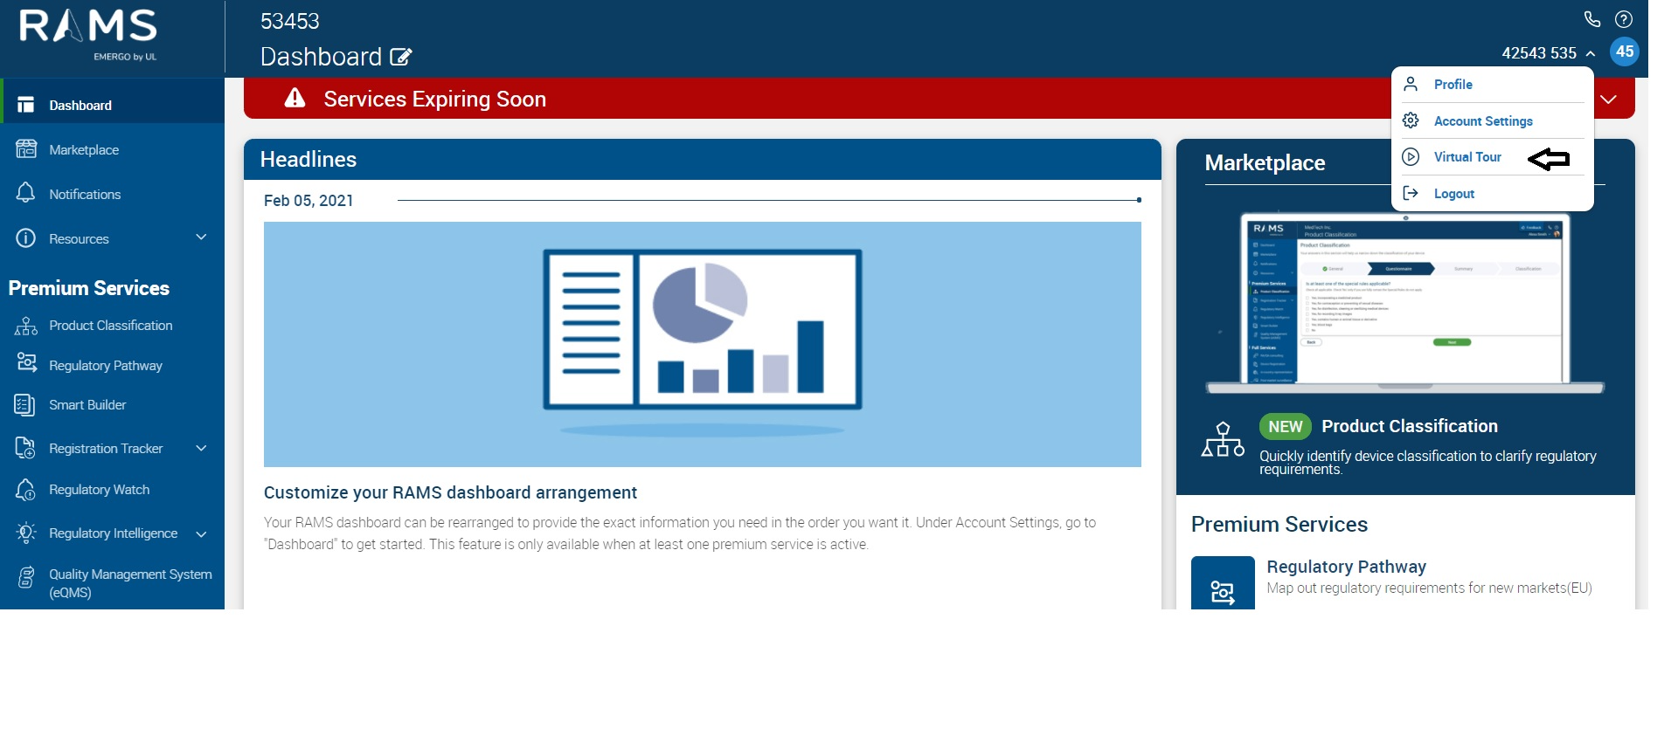1678x736 pixels.
Task: Click the Regulatory Intelligence lightbulb icon
Action: tap(26, 533)
